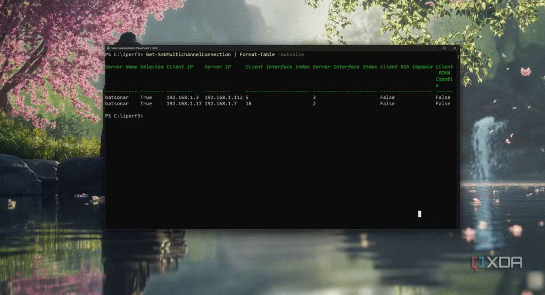The image size is (545, 295).
Task: Click the PowerShell icon in the title bar
Action: point(108,48)
